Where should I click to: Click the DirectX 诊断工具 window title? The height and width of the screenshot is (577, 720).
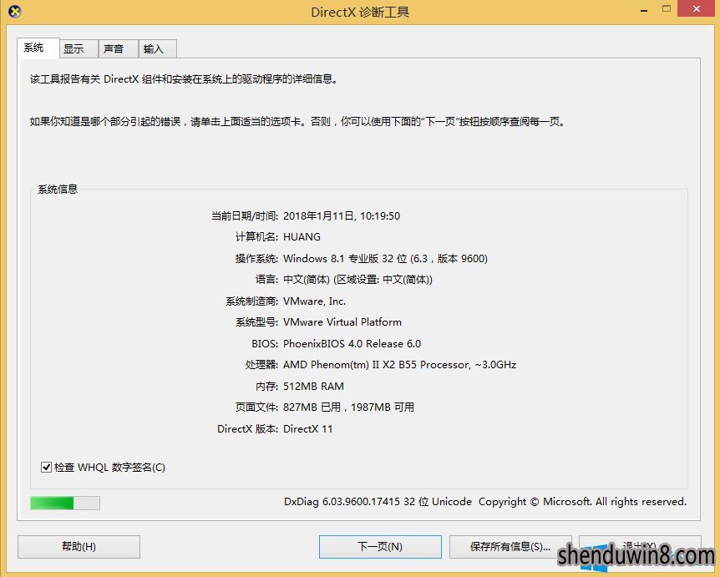pos(360,12)
